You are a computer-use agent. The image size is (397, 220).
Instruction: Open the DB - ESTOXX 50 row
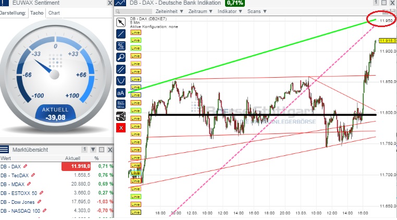pyautogui.click(x=57, y=193)
